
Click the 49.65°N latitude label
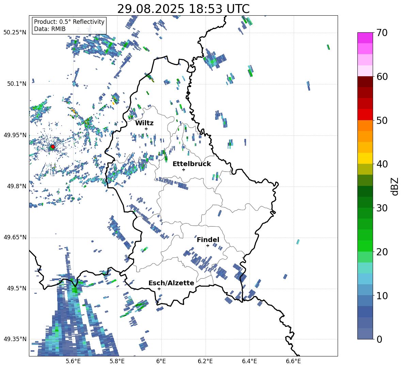click(15, 237)
